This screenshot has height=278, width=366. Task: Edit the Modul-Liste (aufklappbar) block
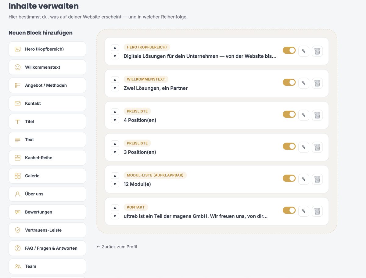click(x=303, y=179)
